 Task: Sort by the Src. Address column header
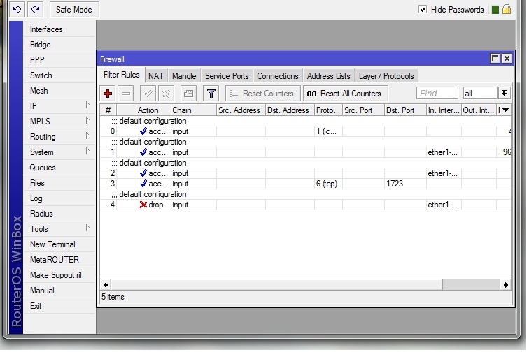(241, 110)
